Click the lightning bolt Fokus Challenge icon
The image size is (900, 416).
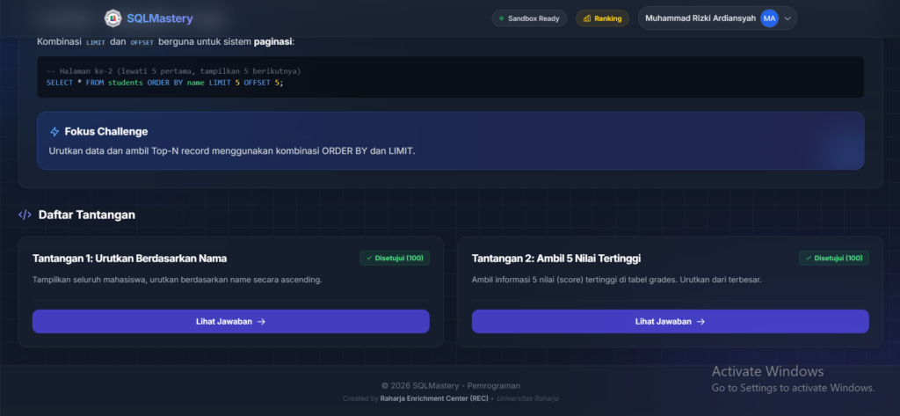pos(54,132)
